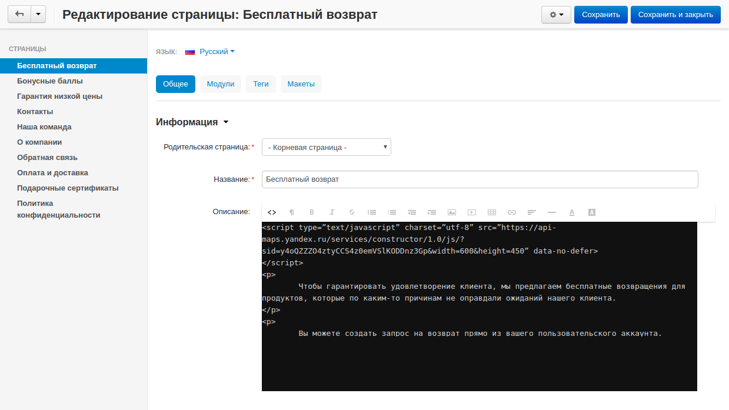Apply bold formatting in description editor
The width and height of the screenshot is (729, 410).
[x=311, y=212]
